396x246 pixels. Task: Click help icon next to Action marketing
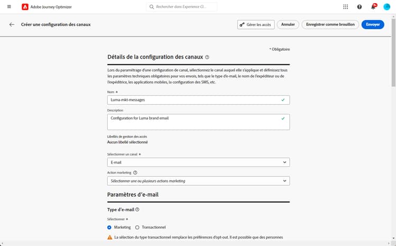[135, 172]
